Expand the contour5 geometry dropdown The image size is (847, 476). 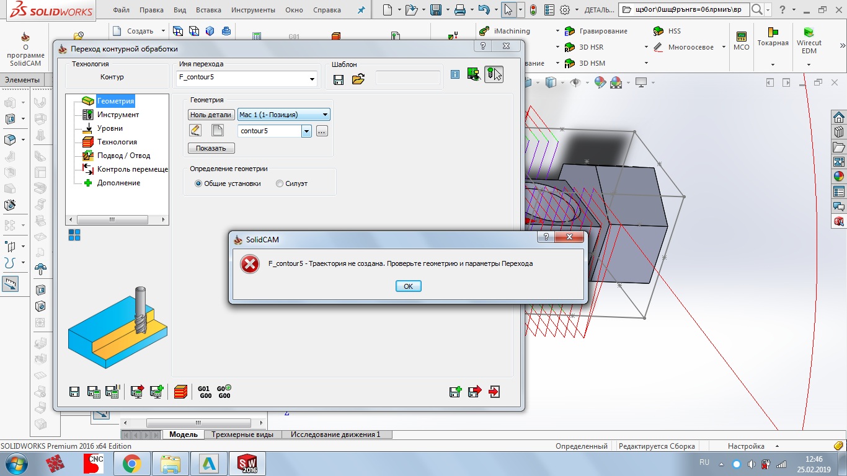(x=306, y=131)
